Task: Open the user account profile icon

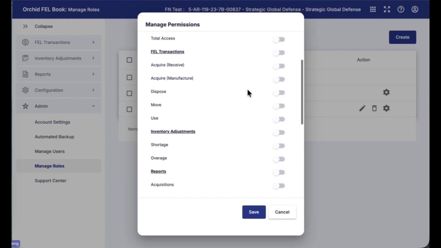Action: tap(415, 9)
